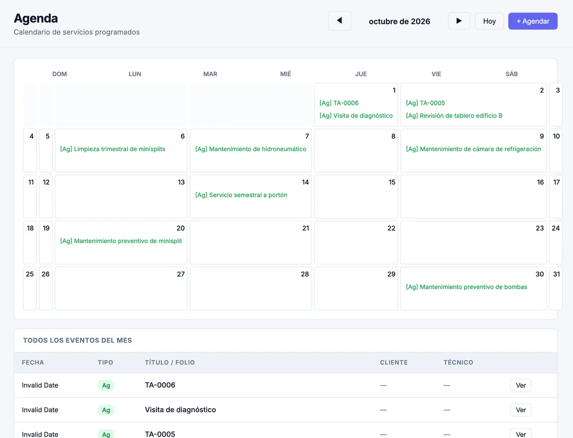
Task: Click the Agenda page heading
Action: 36,18
